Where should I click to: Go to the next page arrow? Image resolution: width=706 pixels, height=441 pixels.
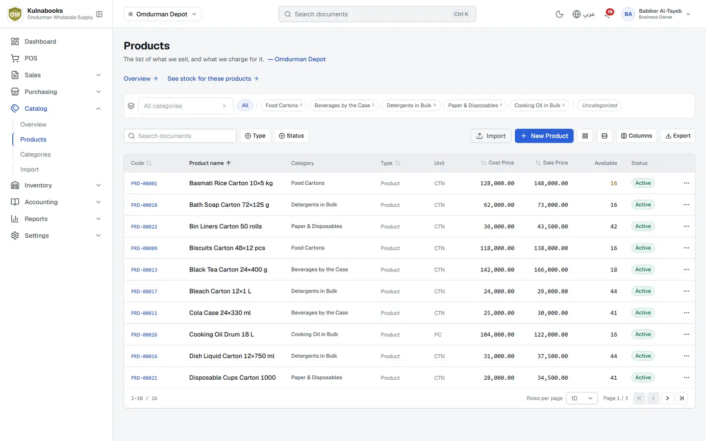[x=668, y=398]
